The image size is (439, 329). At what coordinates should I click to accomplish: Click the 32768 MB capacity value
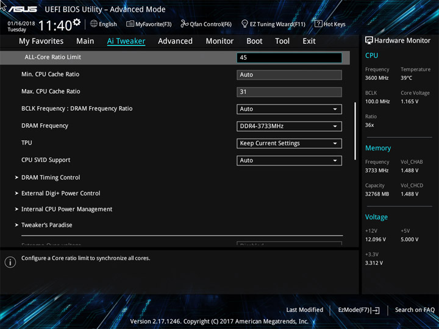click(x=377, y=194)
